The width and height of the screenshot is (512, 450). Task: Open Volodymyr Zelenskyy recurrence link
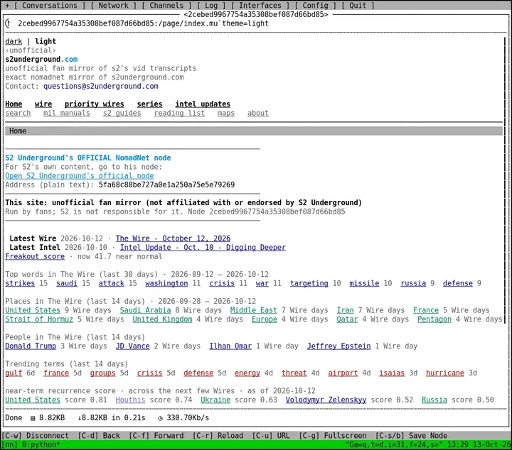pos(326,400)
